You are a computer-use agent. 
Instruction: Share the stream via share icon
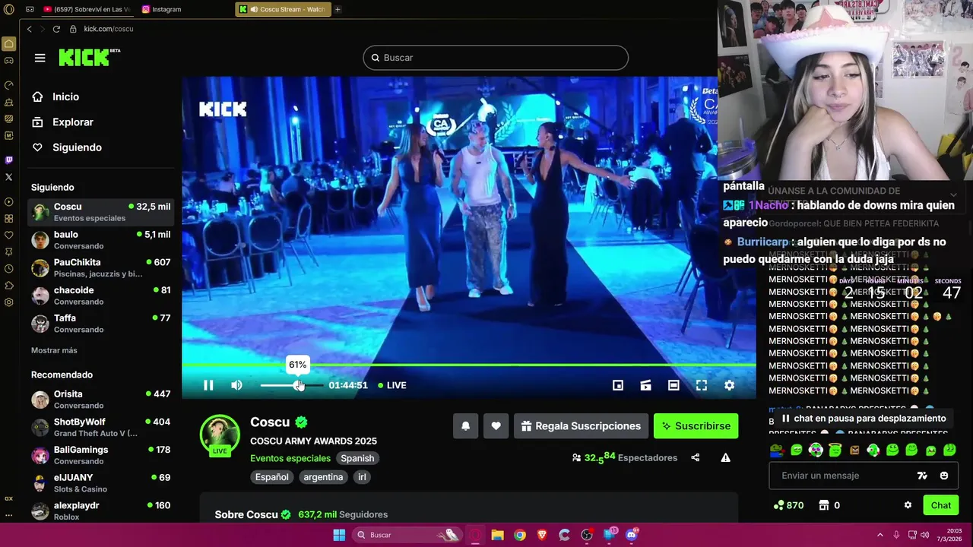click(695, 457)
